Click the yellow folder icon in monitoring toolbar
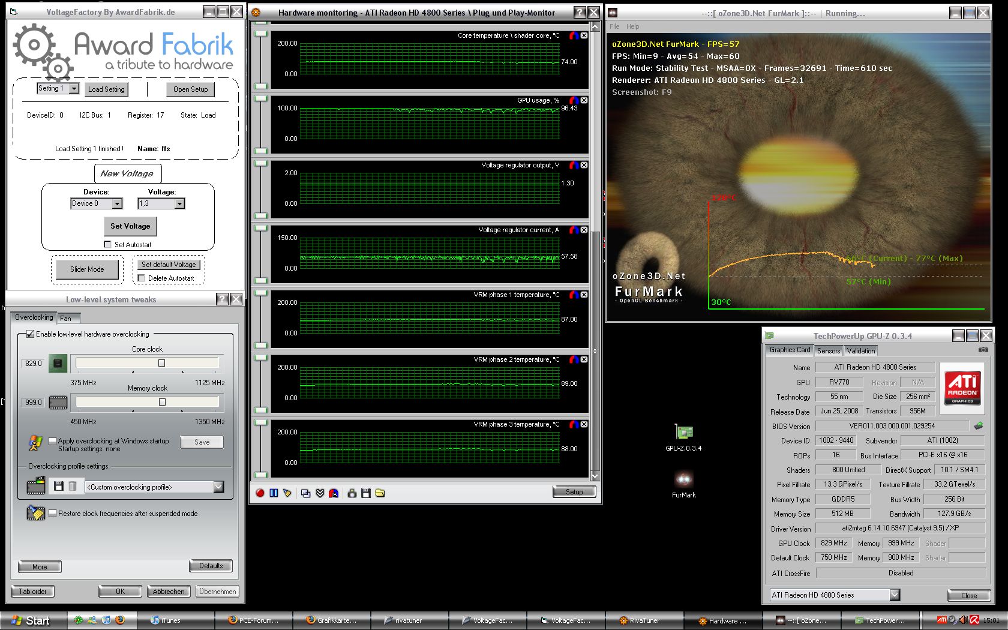1008x630 pixels. tap(380, 493)
